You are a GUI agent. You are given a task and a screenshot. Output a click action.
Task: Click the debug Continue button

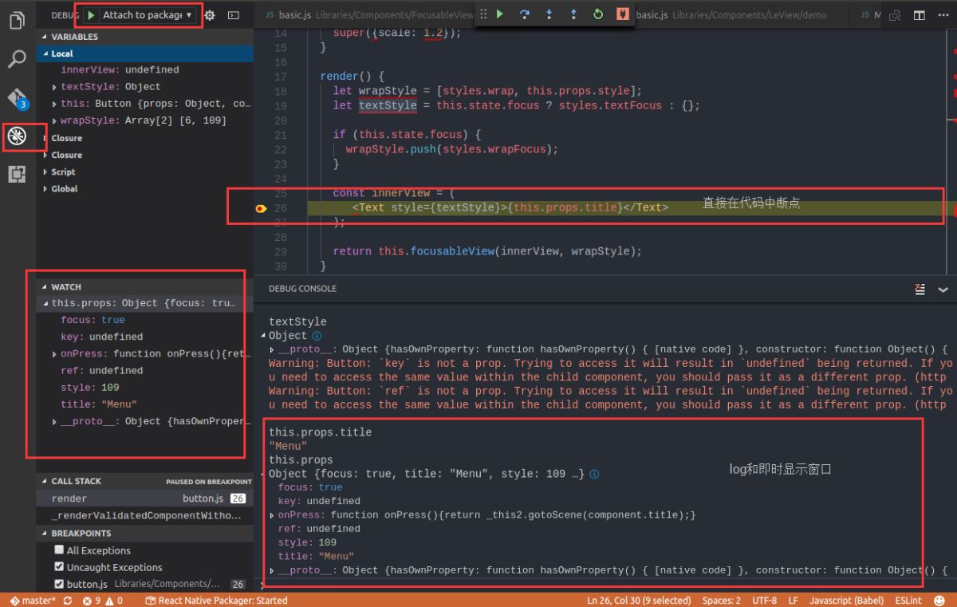tap(500, 14)
